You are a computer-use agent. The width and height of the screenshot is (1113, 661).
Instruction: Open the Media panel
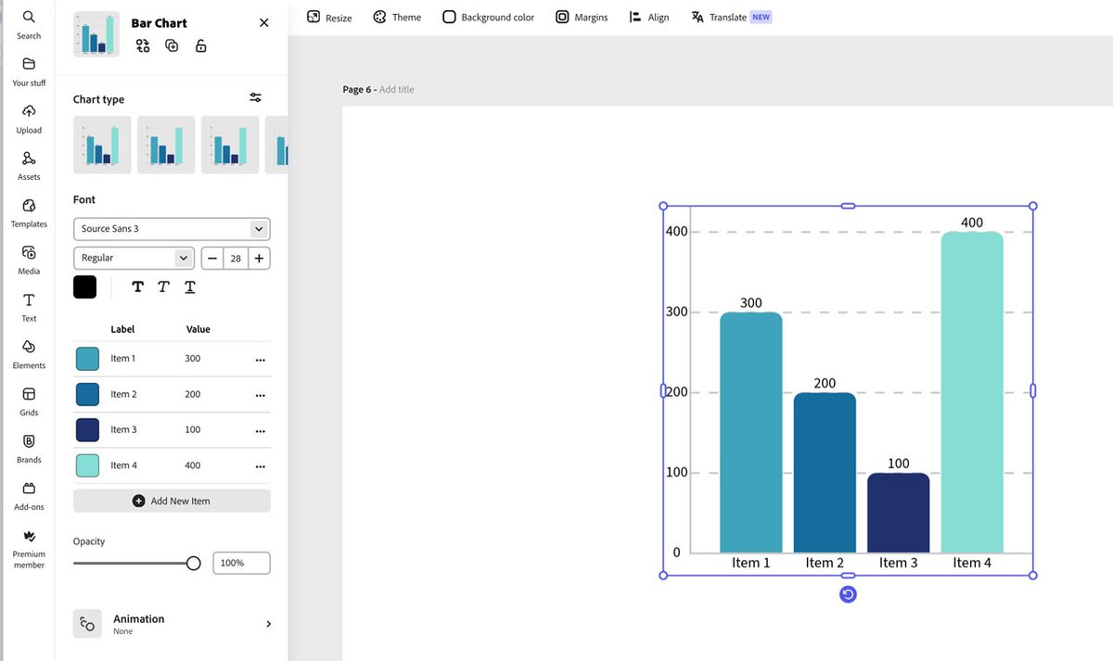[x=29, y=260]
